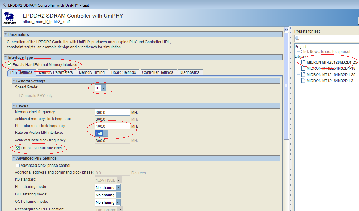Click the altera_mem_if_lpddr2_emif subtitle text
The height and width of the screenshot is (211, 359).
[46, 22]
